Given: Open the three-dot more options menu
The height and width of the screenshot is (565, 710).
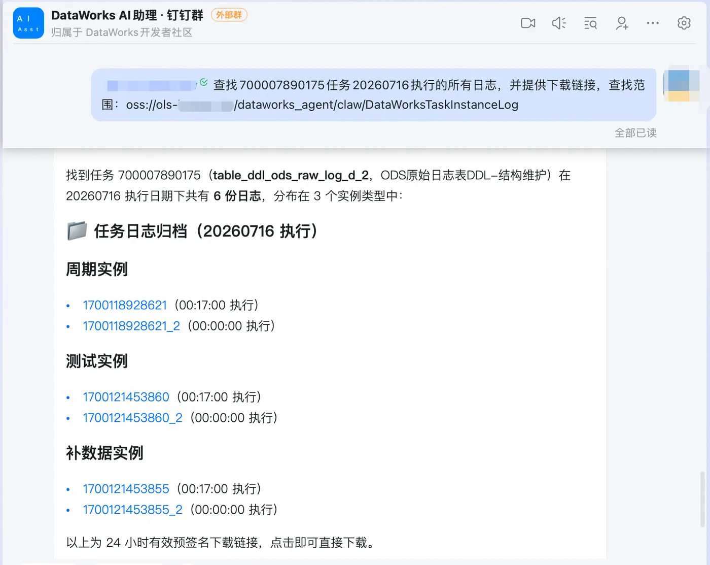Looking at the screenshot, I should click(x=653, y=23).
